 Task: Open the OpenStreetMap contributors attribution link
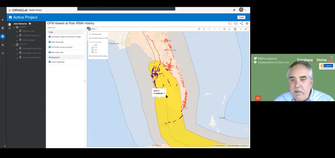pyautogui.click(x=238, y=145)
